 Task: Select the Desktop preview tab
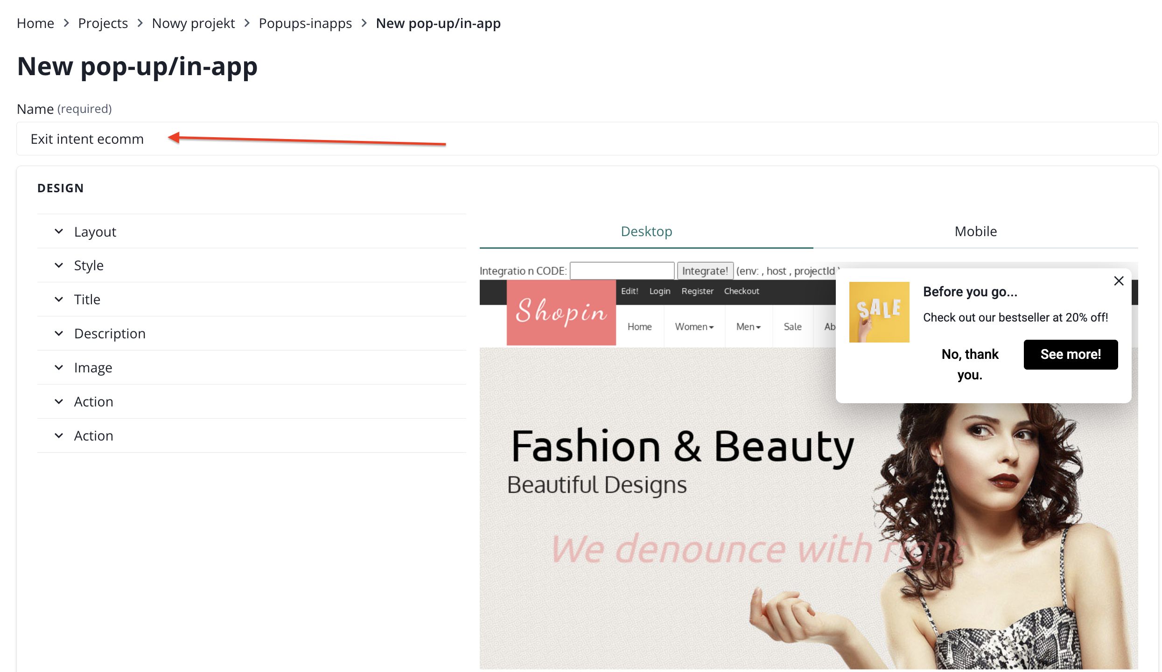coord(646,231)
